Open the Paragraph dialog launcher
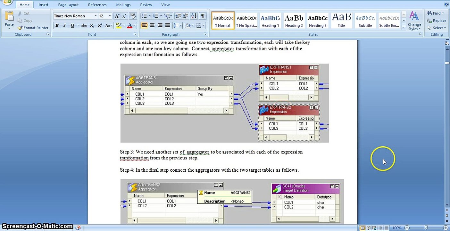The height and width of the screenshot is (231, 450). (205, 34)
